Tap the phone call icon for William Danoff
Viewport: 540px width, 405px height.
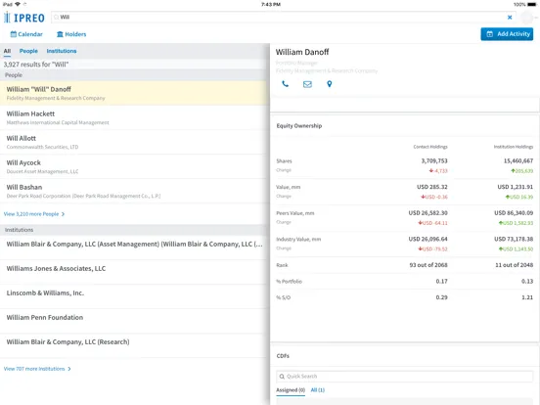(x=285, y=84)
